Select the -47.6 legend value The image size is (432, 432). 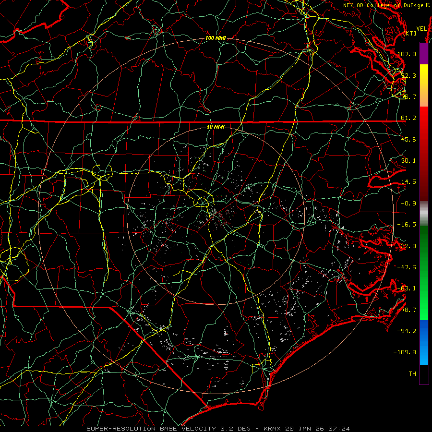[407, 267]
